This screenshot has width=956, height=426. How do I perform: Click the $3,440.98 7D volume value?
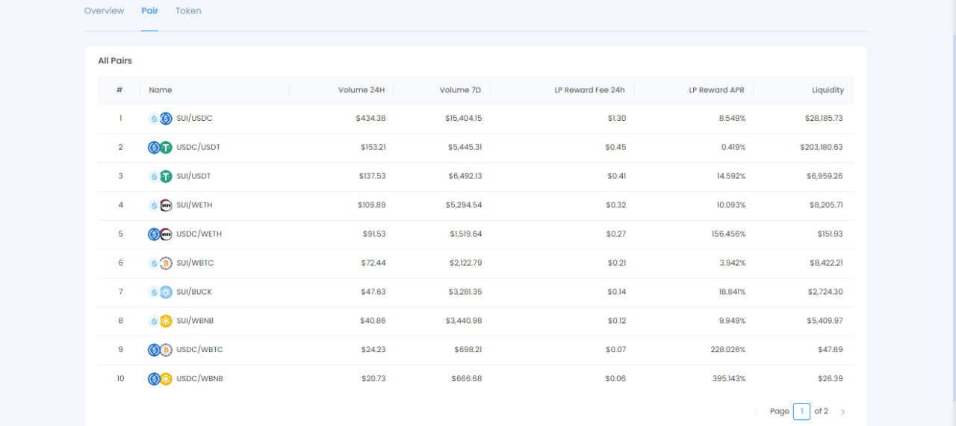click(x=465, y=321)
